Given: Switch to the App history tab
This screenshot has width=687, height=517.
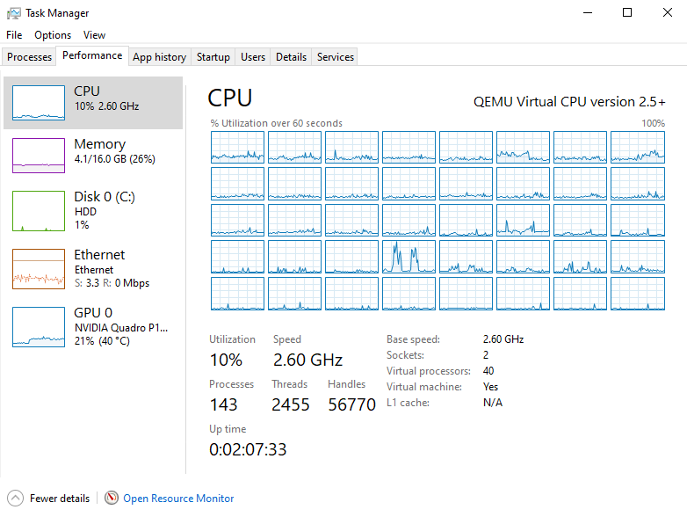Looking at the screenshot, I should pyautogui.click(x=160, y=57).
